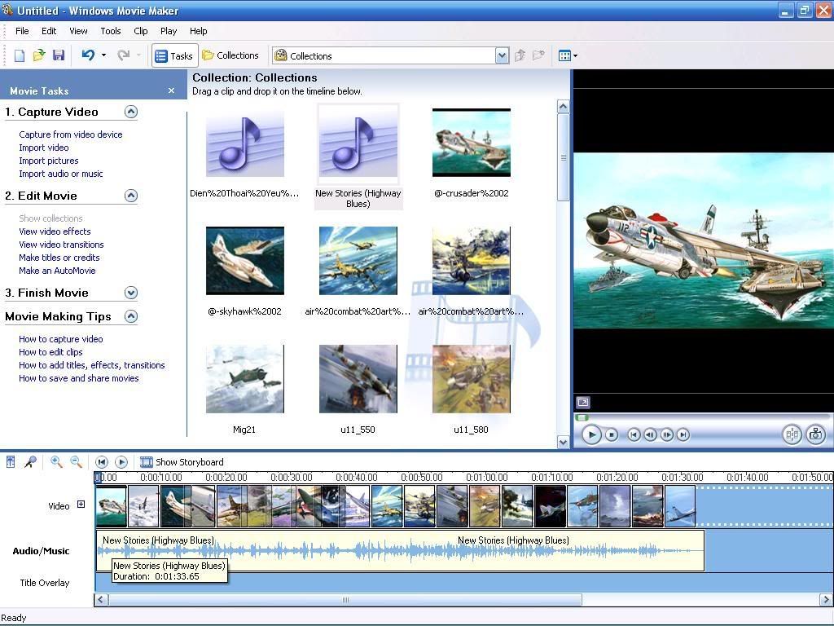
Task: Split the clip at current frame
Action: (792, 435)
